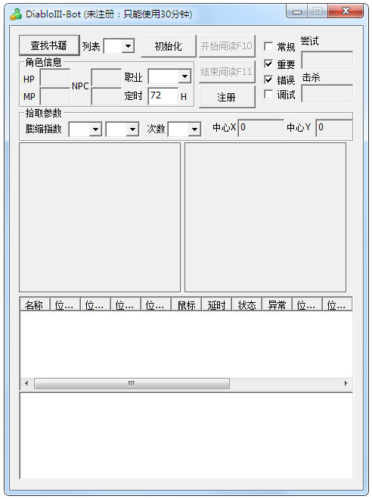Image resolution: width=372 pixels, height=499 pixels.
Task: Open the 列表 dropdown list
Action: click(x=128, y=46)
